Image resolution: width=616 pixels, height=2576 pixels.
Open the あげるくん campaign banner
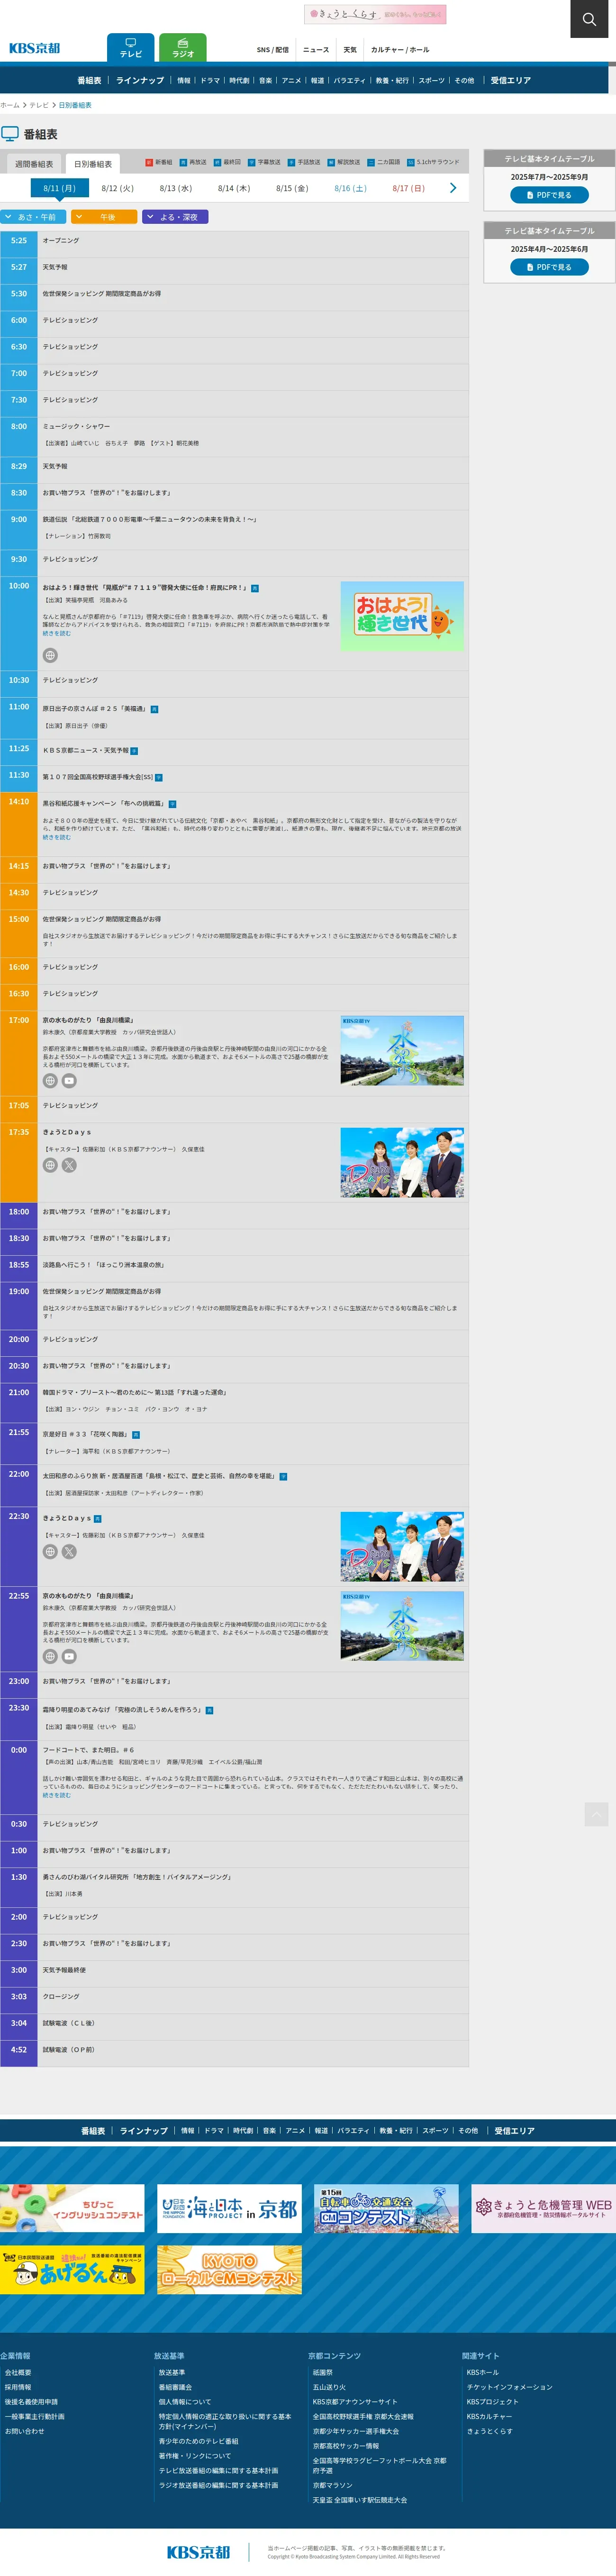72,2269
